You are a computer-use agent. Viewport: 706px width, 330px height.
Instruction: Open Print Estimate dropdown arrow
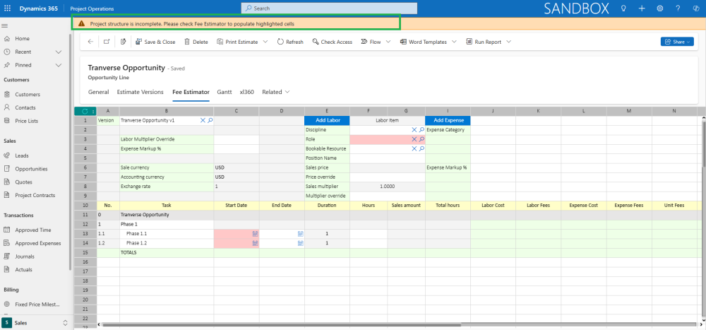click(265, 42)
